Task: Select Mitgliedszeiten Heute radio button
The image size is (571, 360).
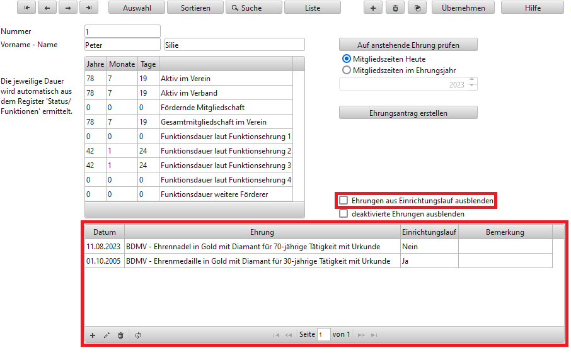Action: coord(346,59)
